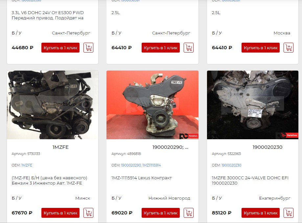Buy the Moscow 64410 ₽ item in one click

(x=261, y=48)
